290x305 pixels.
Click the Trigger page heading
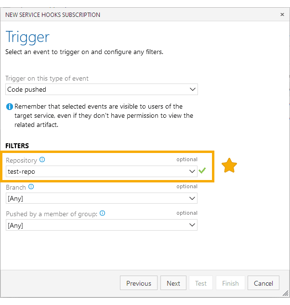pos(27,37)
